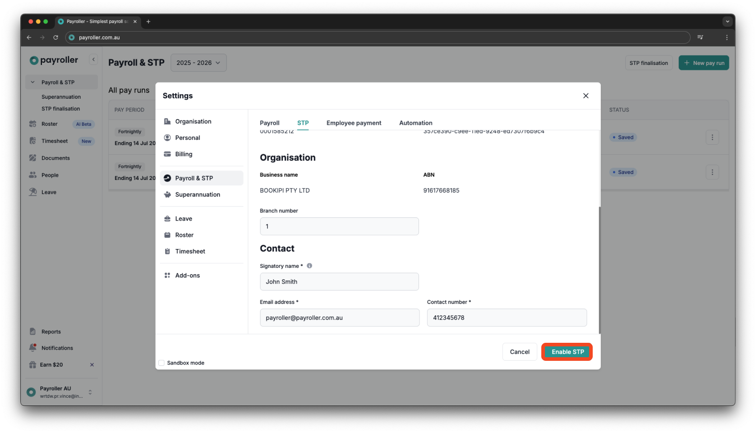This screenshot has width=756, height=433.
Task: Click the Billing card icon
Action: coord(167,154)
